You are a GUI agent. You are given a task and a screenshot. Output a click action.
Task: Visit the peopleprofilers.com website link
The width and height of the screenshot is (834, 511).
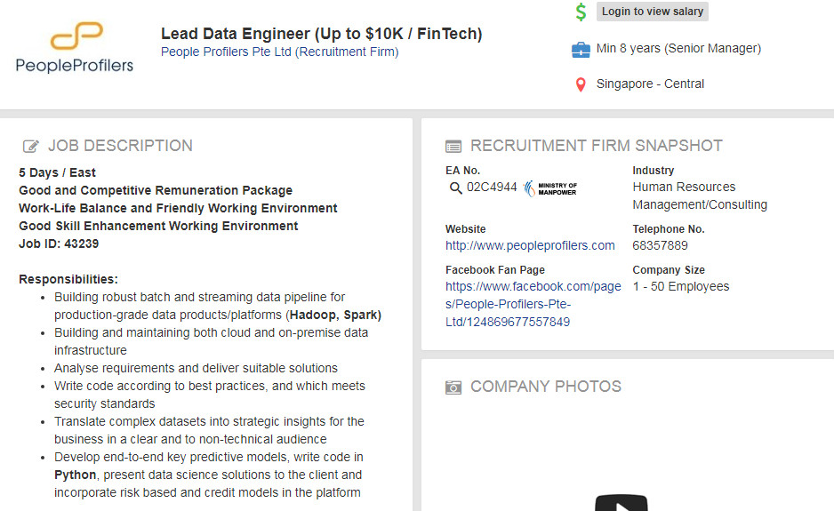pyautogui.click(x=530, y=245)
